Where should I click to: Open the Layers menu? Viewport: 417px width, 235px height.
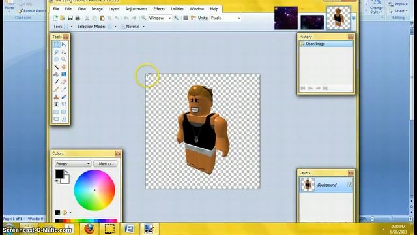click(x=114, y=9)
